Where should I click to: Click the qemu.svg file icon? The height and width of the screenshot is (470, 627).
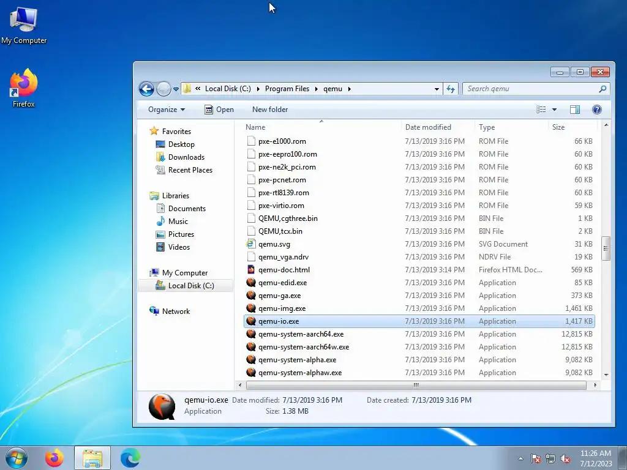pos(250,244)
